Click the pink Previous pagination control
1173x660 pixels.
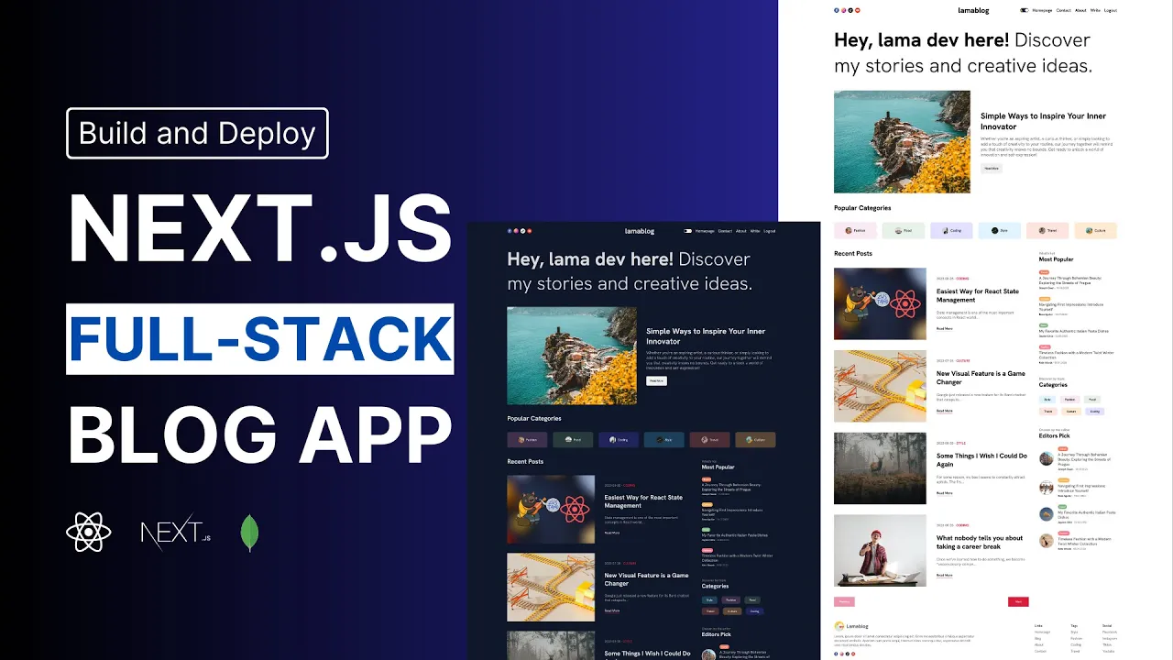[844, 601]
